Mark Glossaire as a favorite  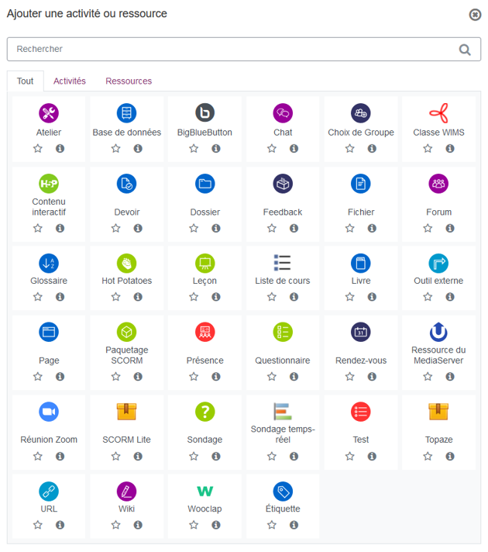click(x=37, y=297)
